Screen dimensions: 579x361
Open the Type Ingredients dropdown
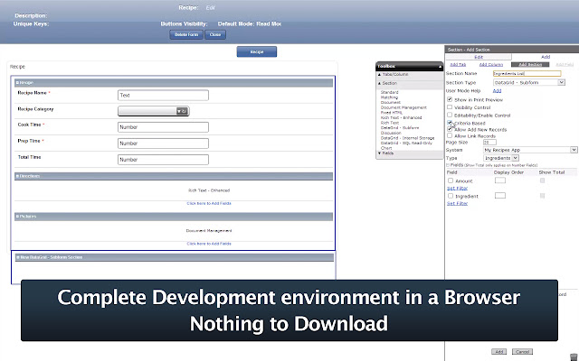click(x=501, y=158)
